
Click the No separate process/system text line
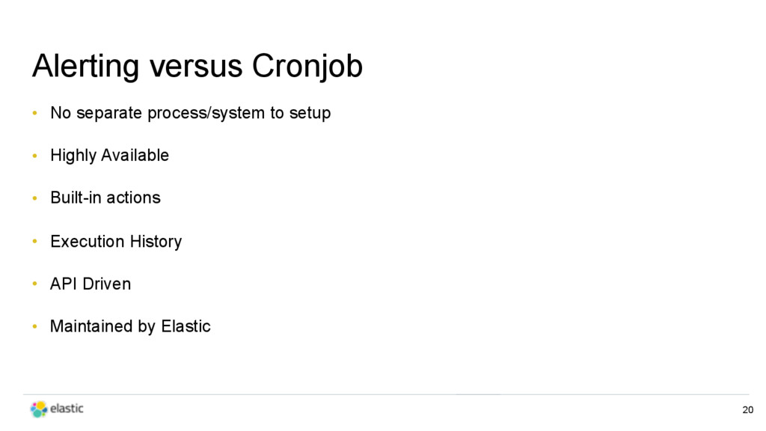coord(191,113)
